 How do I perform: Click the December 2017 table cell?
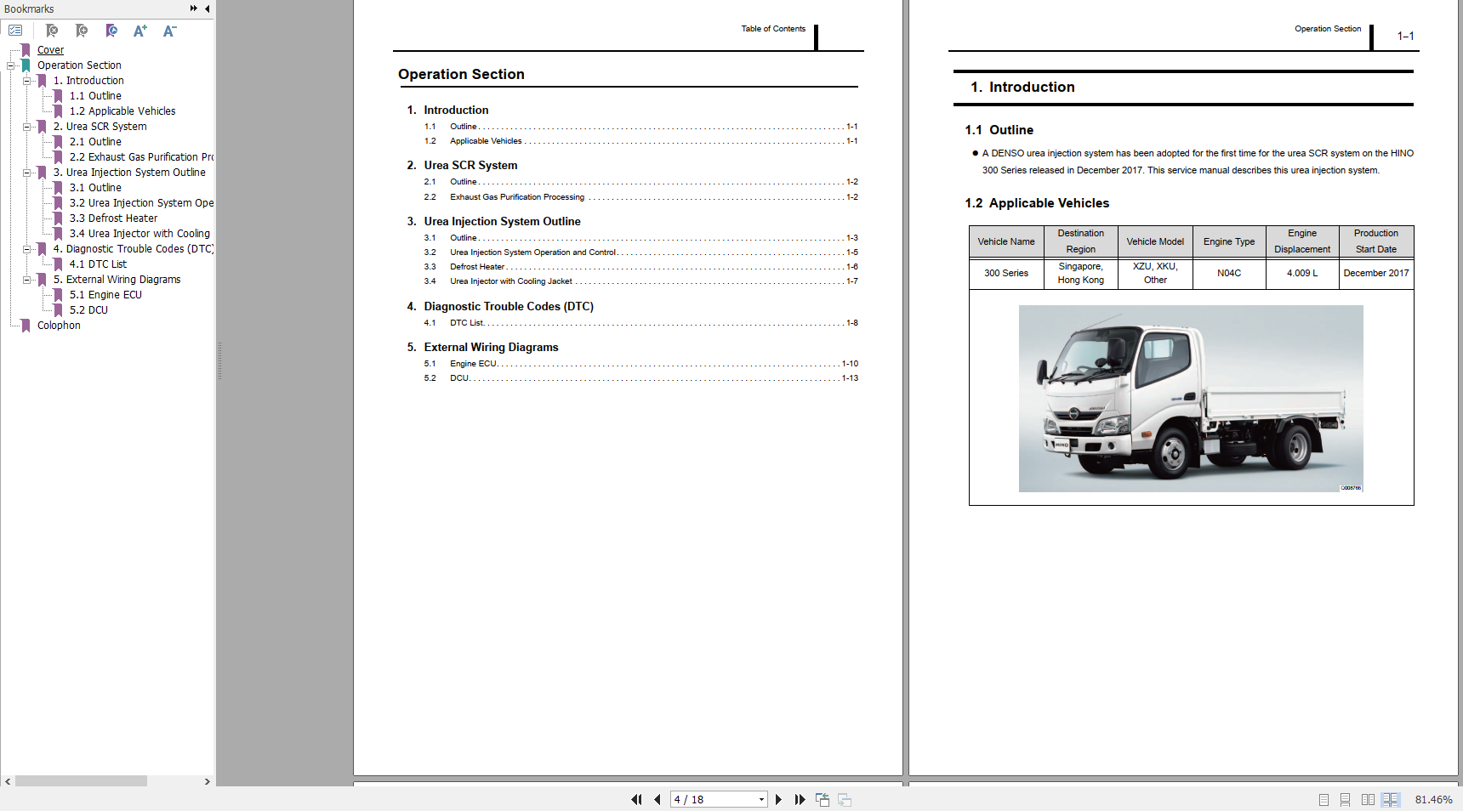[x=1376, y=274]
